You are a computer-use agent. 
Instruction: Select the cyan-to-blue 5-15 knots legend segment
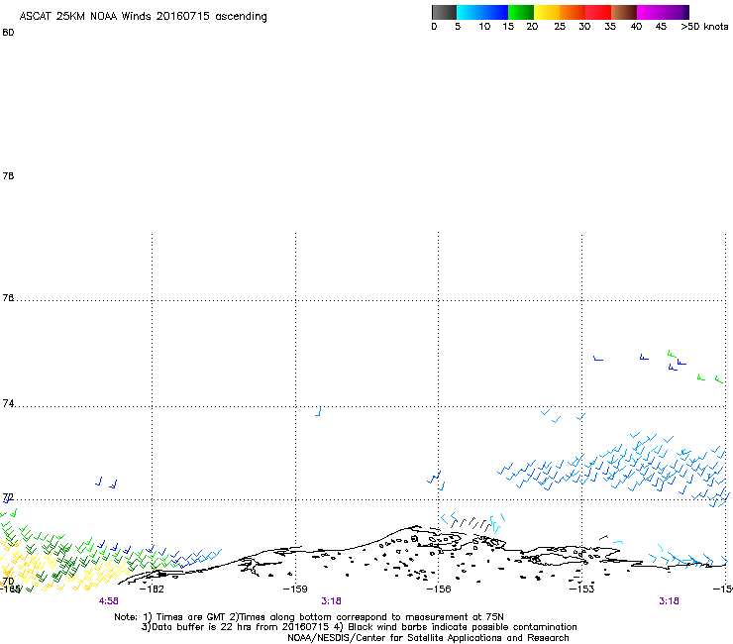[x=482, y=12]
